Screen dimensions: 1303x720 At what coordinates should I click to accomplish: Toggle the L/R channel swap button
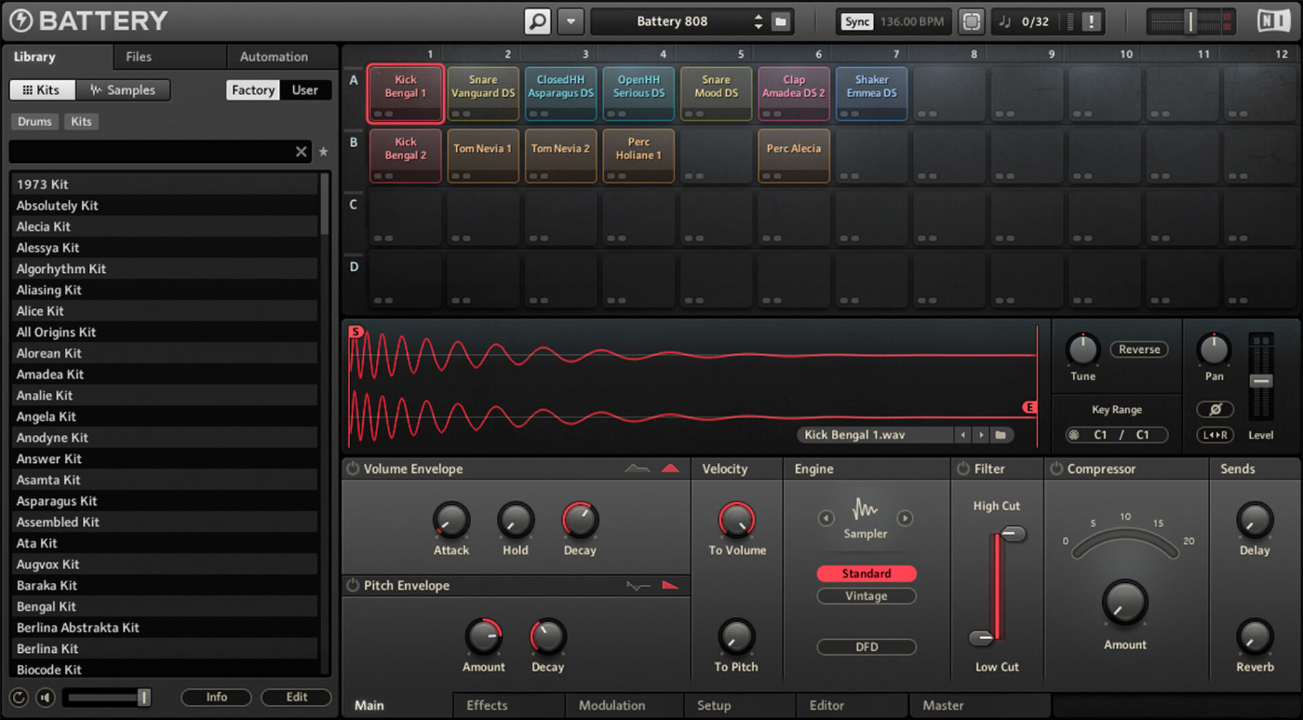pyautogui.click(x=1215, y=435)
